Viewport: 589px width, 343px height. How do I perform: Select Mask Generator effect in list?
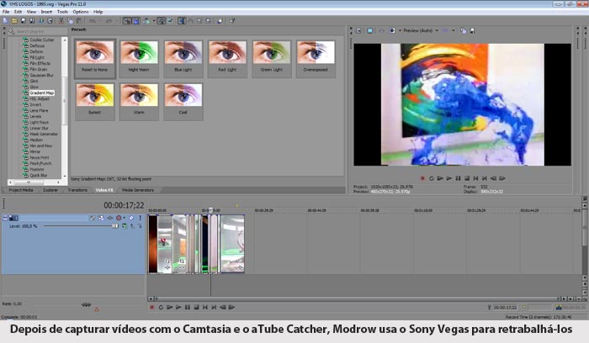[44, 134]
